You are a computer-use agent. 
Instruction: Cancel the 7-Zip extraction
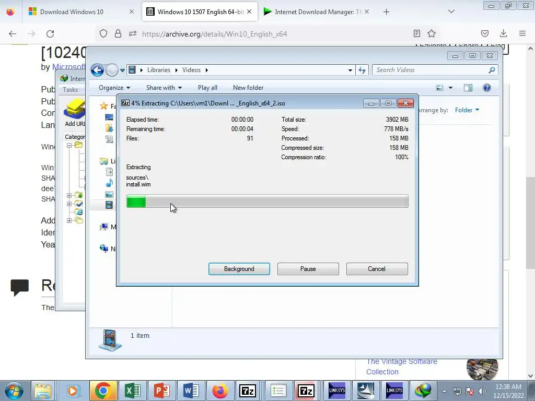click(x=377, y=269)
